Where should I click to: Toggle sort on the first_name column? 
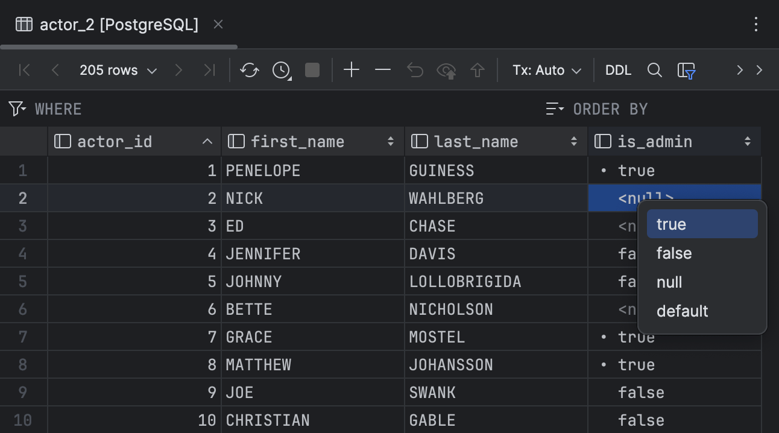click(390, 141)
